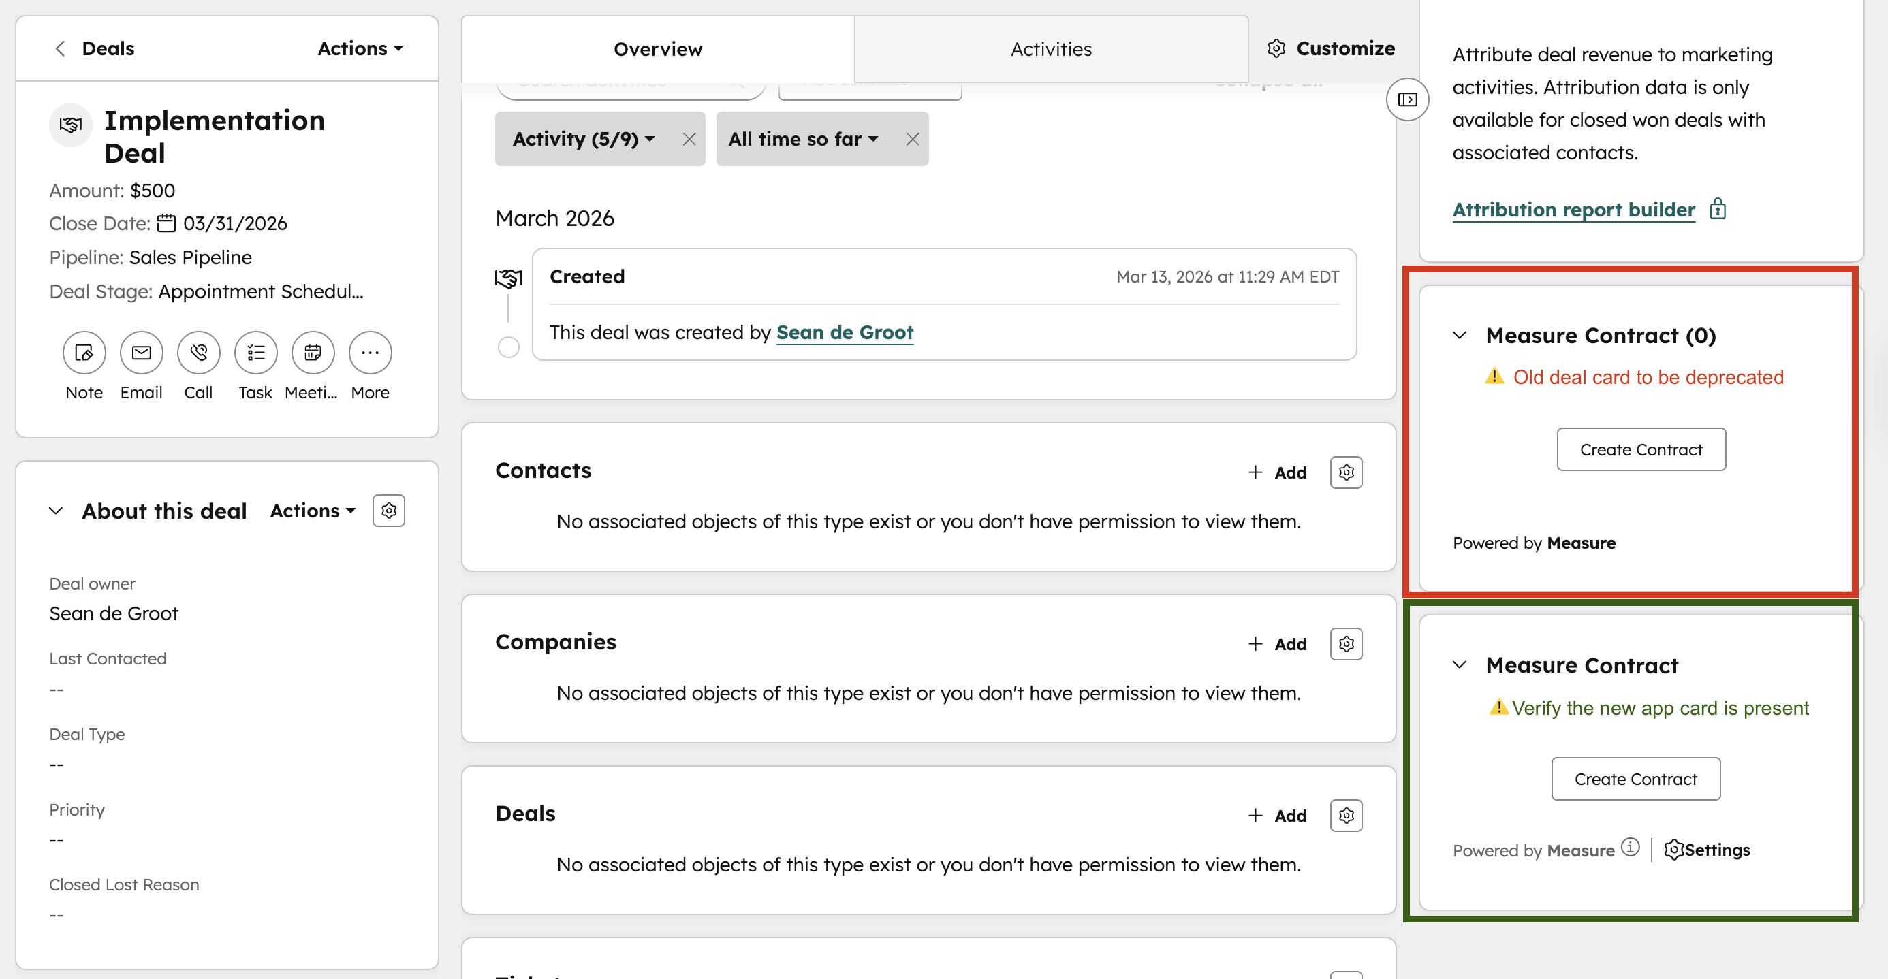Remove the Activity (5/9) filter
This screenshot has height=979, width=1888.
[689, 140]
